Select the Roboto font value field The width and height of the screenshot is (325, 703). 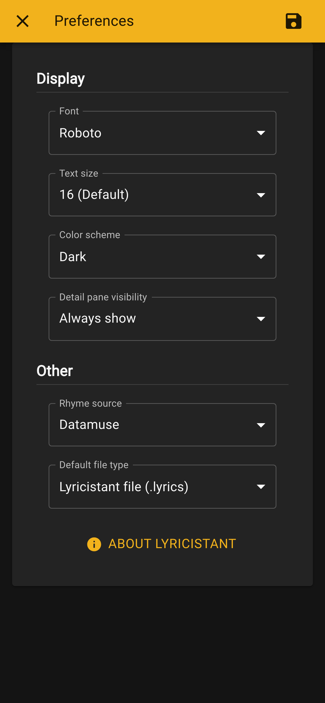162,133
